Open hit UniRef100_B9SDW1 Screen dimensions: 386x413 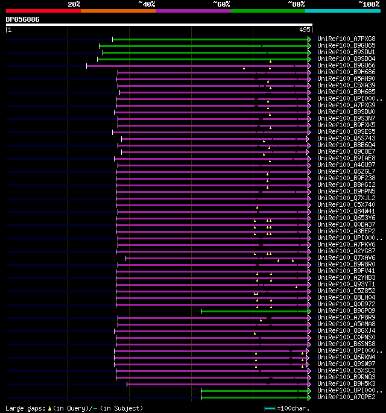point(346,52)
